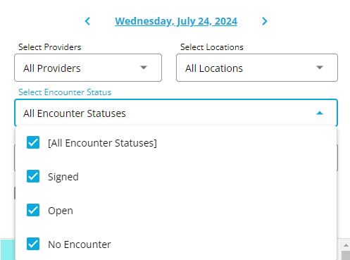
Task: Click the All Providers dropdown arrow
Action: click(144, 68)
